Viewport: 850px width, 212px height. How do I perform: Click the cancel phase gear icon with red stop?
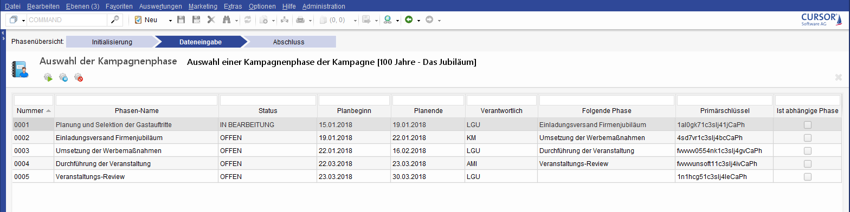pos(79,78)
